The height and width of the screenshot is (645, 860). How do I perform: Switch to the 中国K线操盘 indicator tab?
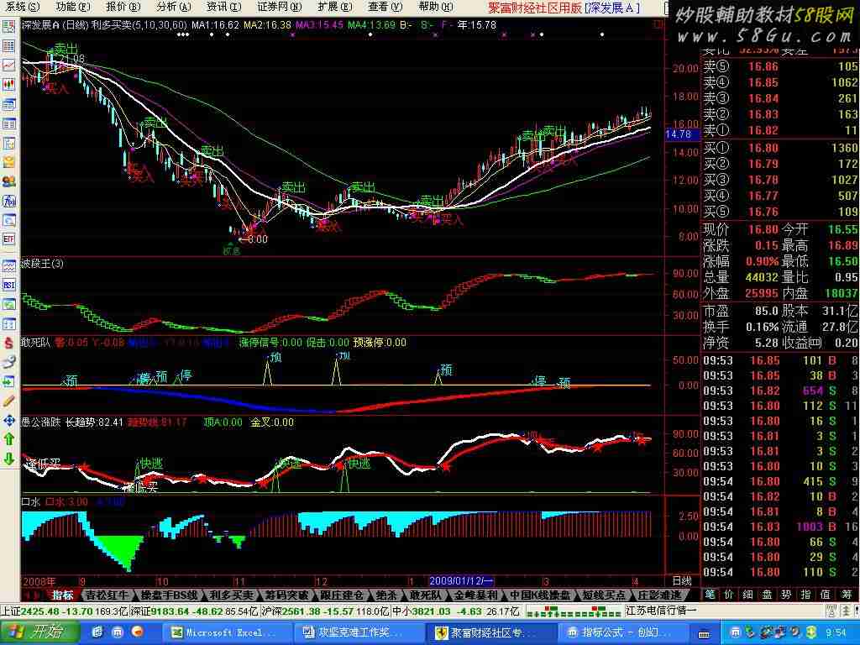[x=540, y=595]
